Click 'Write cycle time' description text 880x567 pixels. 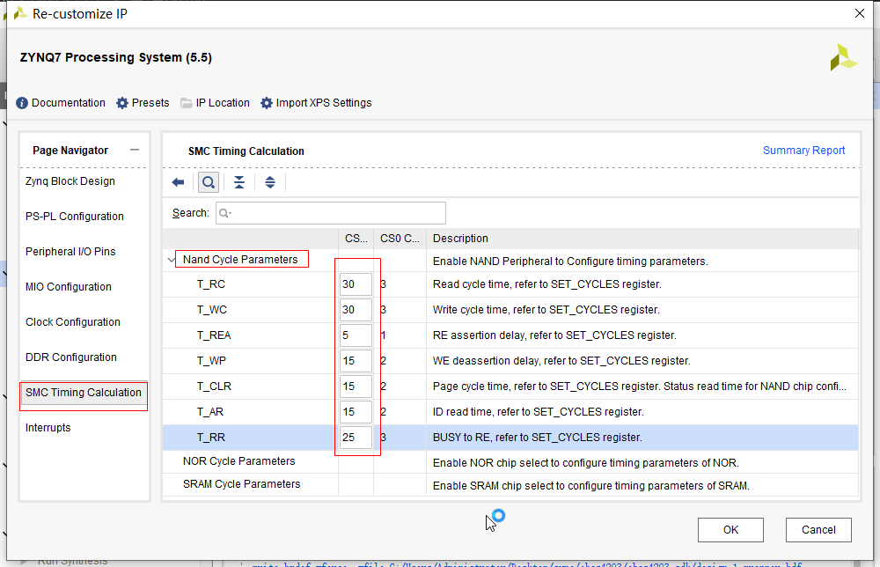pyautogui.click(x=546, y=310)
